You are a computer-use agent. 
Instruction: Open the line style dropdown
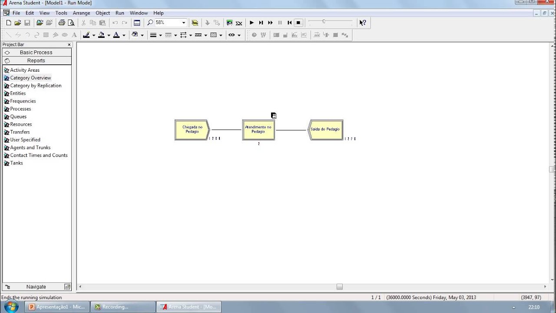175,35
